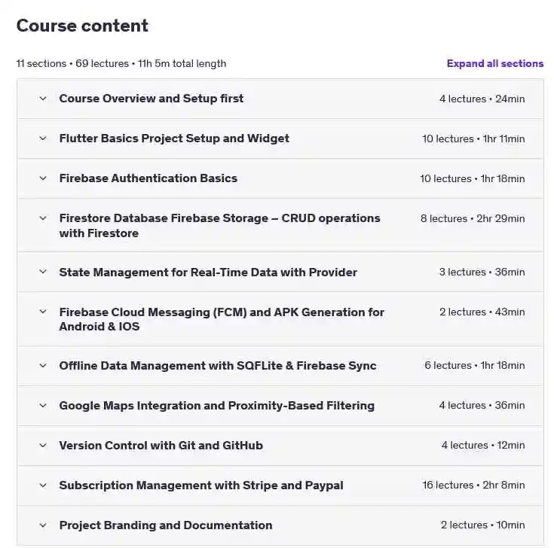The image size is (554, 548).
Task: Open Project Branding and Documentation title
Action: (x=166, y=525)
